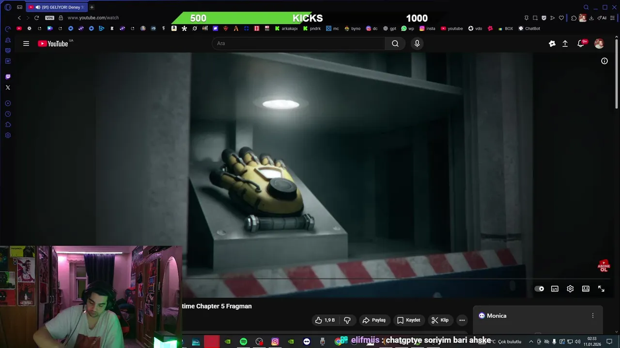Click the YouTube logo home link
This screenshot has height=348, width=620.
pos(53,43)
